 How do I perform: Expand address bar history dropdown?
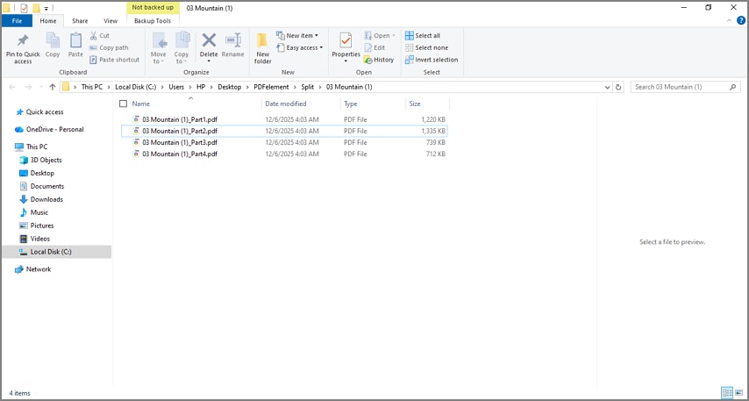[x=607, y=88]
